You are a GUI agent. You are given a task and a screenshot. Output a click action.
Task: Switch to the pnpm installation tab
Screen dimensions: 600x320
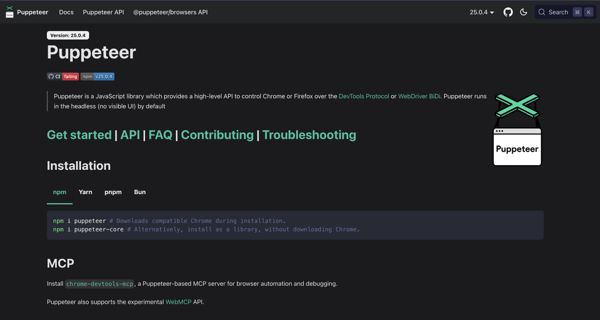(x=113, y=192)
